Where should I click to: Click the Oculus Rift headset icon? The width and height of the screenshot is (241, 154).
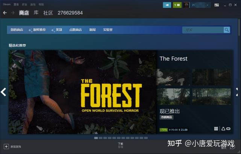pyautogui.click(x=228, y=129)
